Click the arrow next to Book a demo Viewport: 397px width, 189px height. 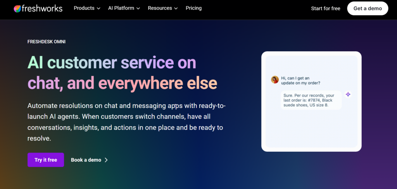pyautogui.click(x=106, y=160)
